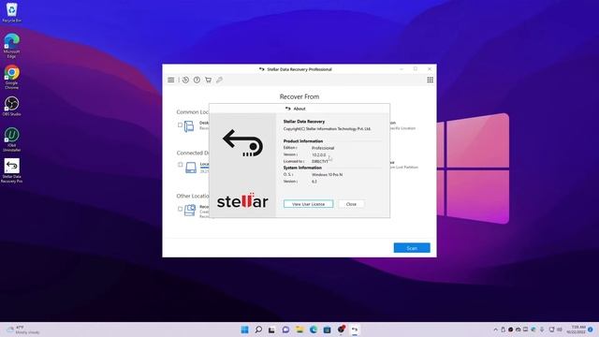Click the Stellar Data Recovery taskbar icon
Viewport: 599px width, 337px height.
(x=355, y=330)
